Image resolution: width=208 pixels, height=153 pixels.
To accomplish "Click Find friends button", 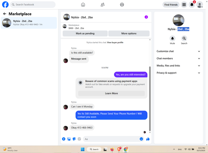I will 171,5.
